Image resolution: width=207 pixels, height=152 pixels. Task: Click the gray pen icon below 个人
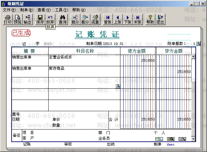tap(182, 139)
